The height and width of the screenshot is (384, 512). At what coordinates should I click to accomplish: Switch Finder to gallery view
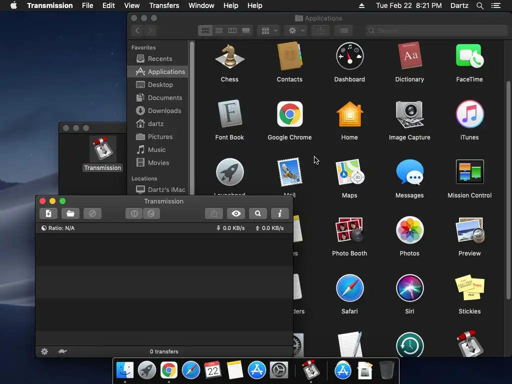[x=246, y=30]
